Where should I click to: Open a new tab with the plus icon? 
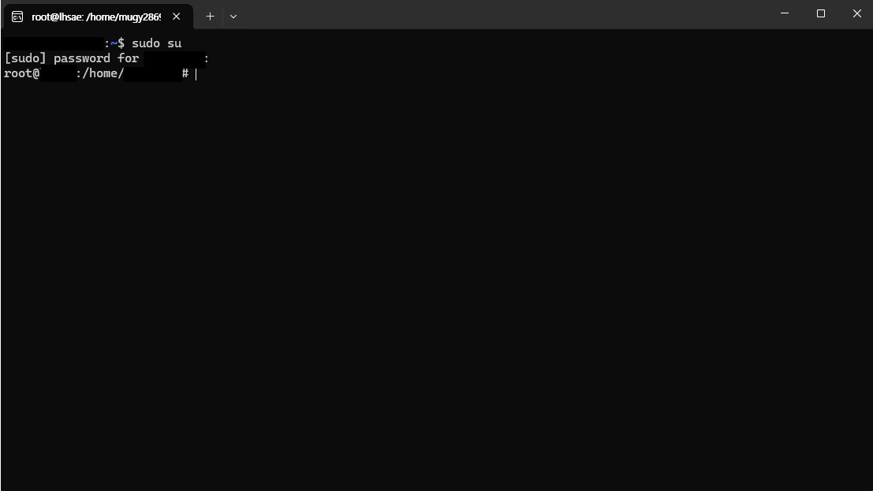(x=210, y=17)
